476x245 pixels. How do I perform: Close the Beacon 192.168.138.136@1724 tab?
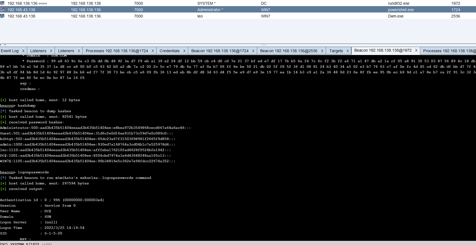pos(253,51)
